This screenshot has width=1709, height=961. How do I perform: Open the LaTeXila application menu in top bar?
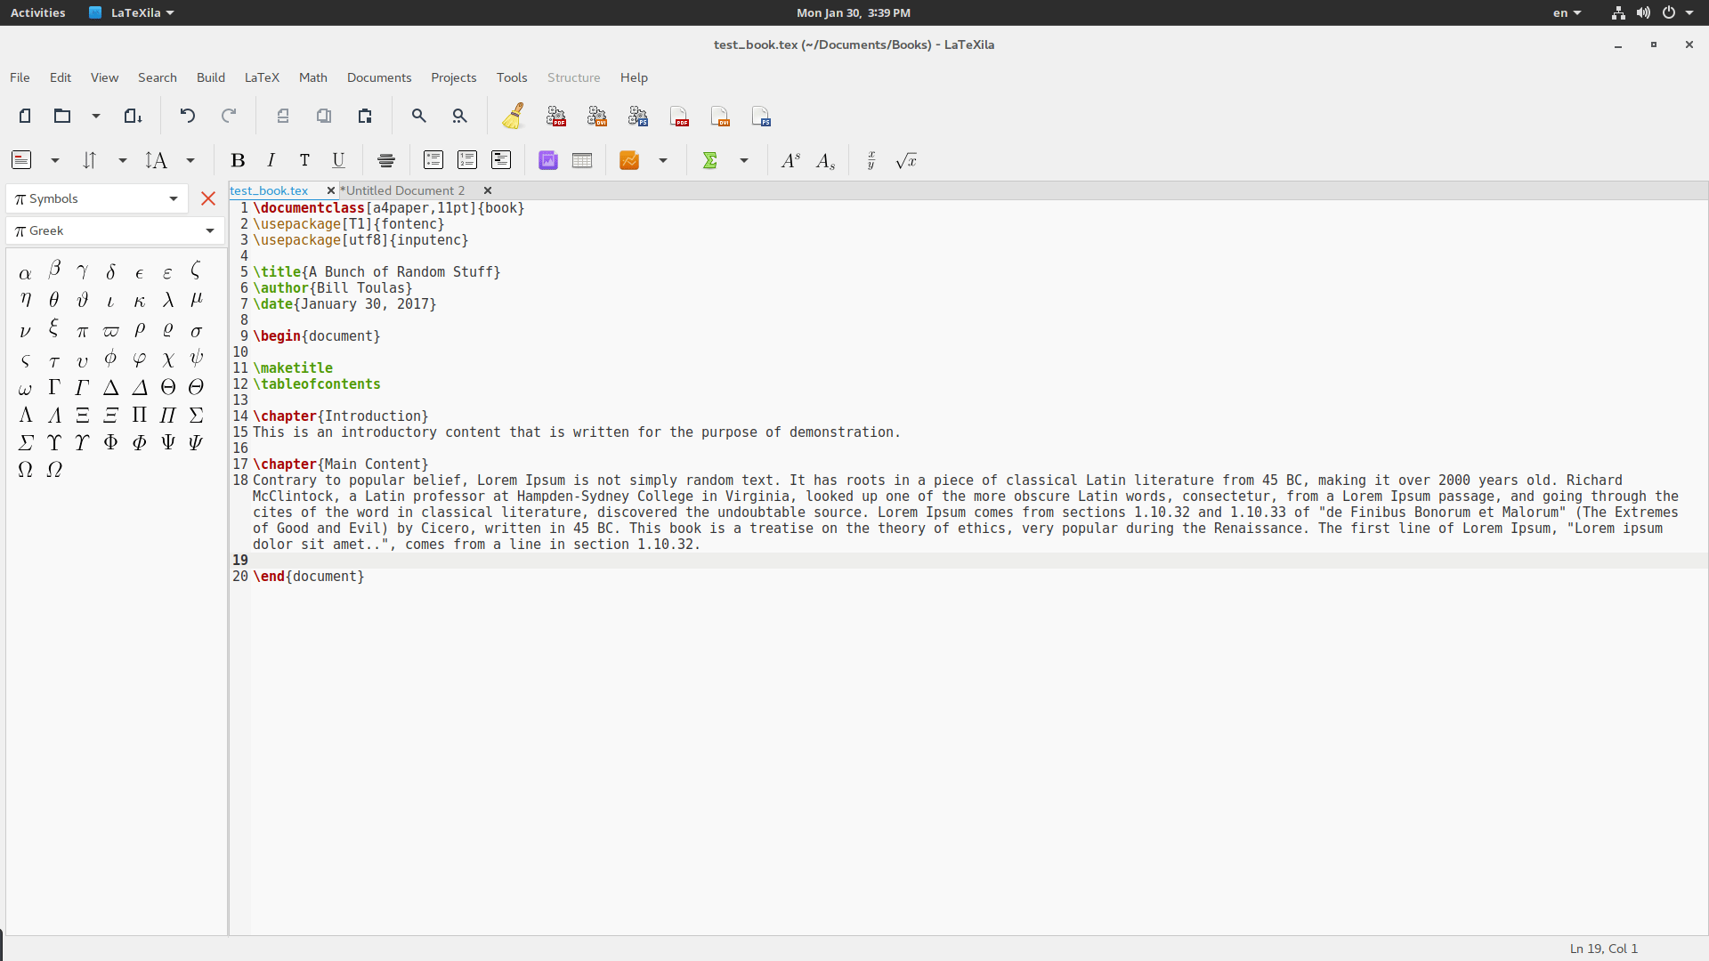point(132,12)
